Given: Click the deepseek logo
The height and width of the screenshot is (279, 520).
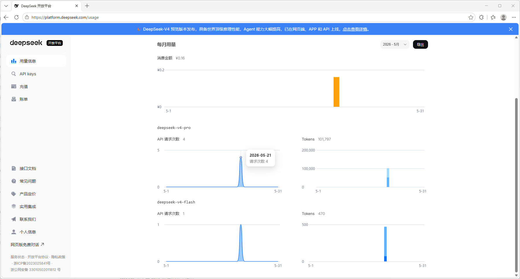Looking at the screenshot, I should (x=26, y=43).
